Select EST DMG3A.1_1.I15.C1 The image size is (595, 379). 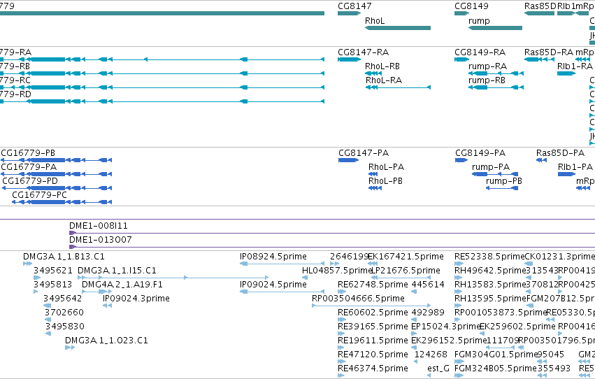pos(117,271)
